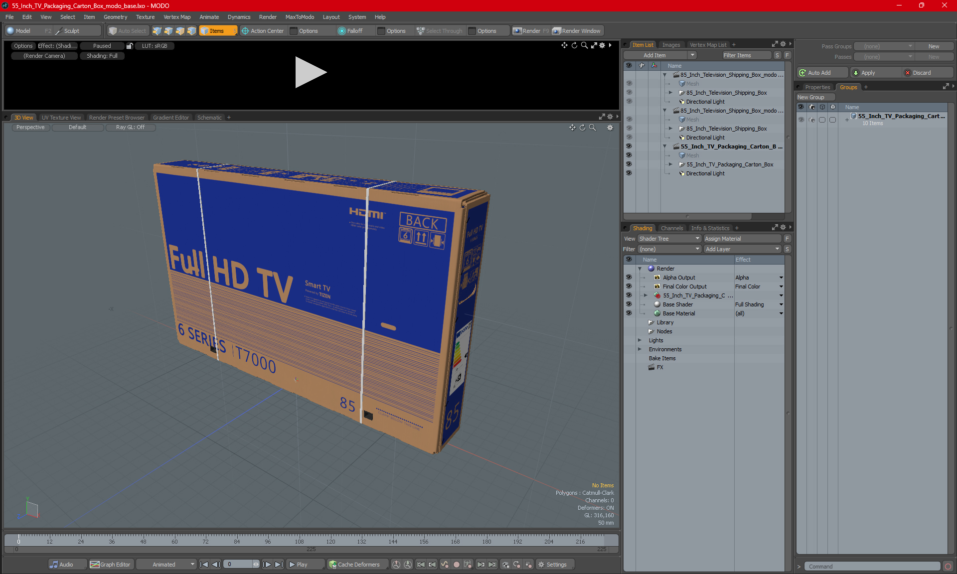Image resolution: width=957 pixels, height=574 pixels.
Task: Click zoom magnifier in render preview panel
Action: (584, 45)
